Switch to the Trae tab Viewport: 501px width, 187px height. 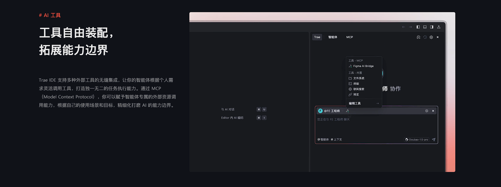[x=317, y=37]
